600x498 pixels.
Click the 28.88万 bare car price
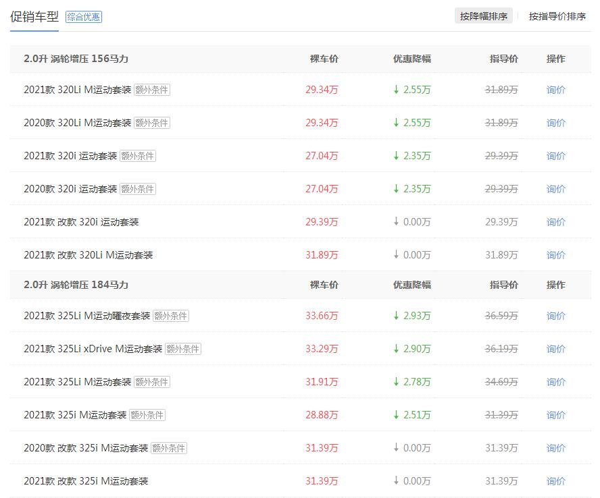click(322, 415)
